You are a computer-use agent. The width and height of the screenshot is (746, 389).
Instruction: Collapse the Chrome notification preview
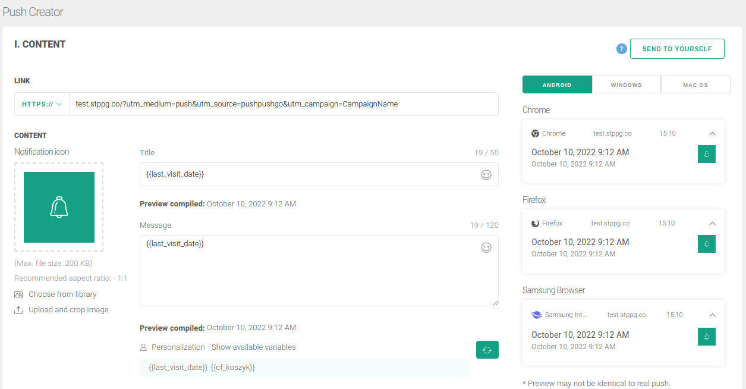pos(713,134)
